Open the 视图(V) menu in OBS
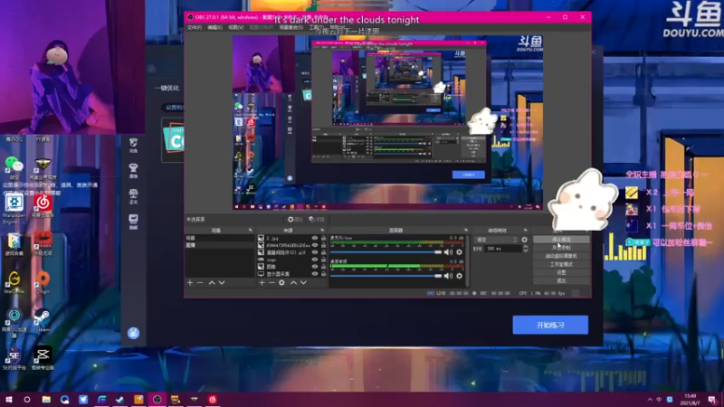This screenshot has height=407, width=724. coord(235,28)
